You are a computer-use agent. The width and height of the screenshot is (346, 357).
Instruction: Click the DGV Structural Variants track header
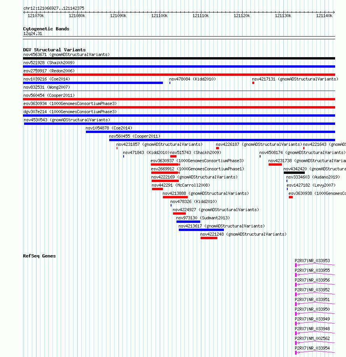54,50
